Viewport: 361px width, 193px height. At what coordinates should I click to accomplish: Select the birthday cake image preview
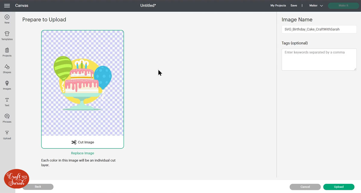click(x=82, y=83)
